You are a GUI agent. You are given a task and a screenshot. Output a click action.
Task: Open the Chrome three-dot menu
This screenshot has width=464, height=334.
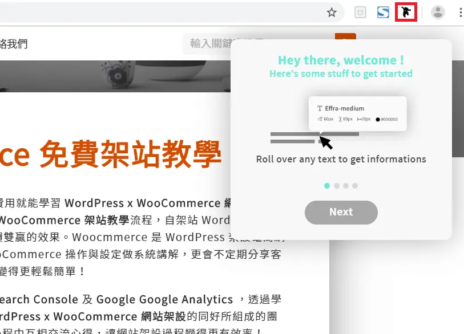click(461, 13)
